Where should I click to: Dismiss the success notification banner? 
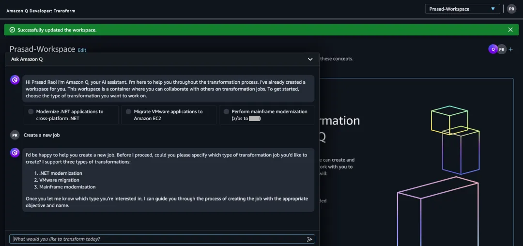510,30
